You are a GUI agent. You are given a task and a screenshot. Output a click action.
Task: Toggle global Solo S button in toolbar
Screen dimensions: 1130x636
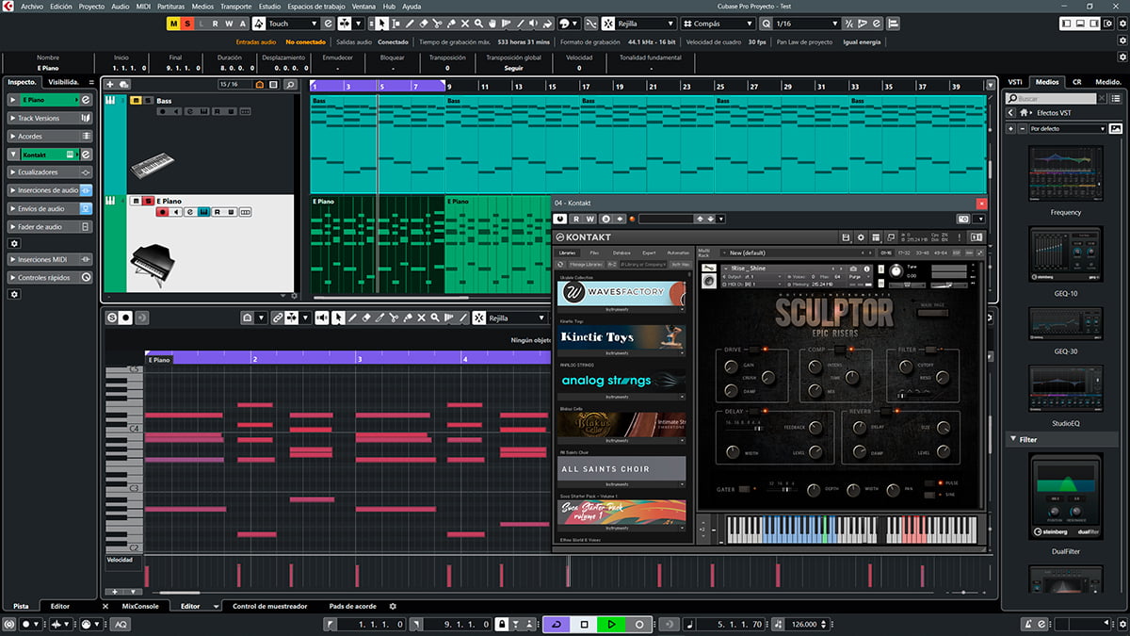point(189,23)
